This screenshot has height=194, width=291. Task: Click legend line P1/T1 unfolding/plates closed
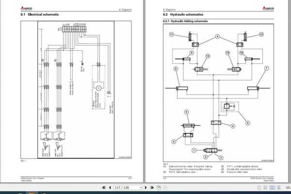[242, 166]
